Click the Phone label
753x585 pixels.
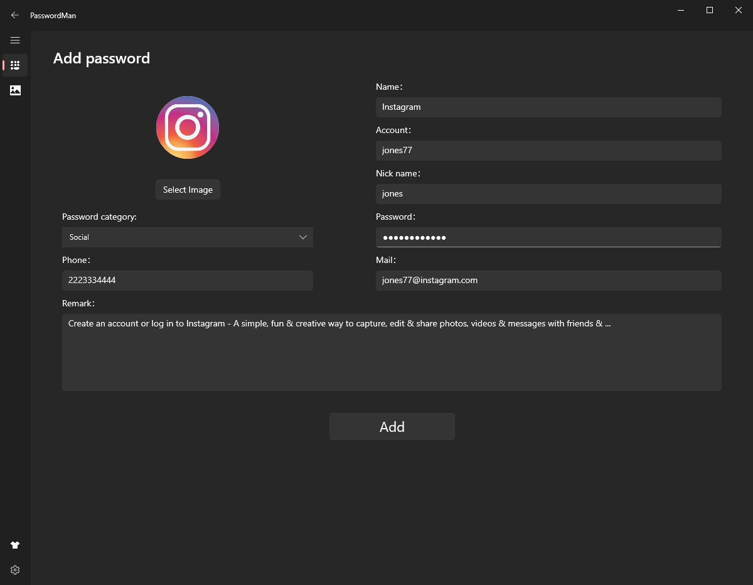click(75, 260)
